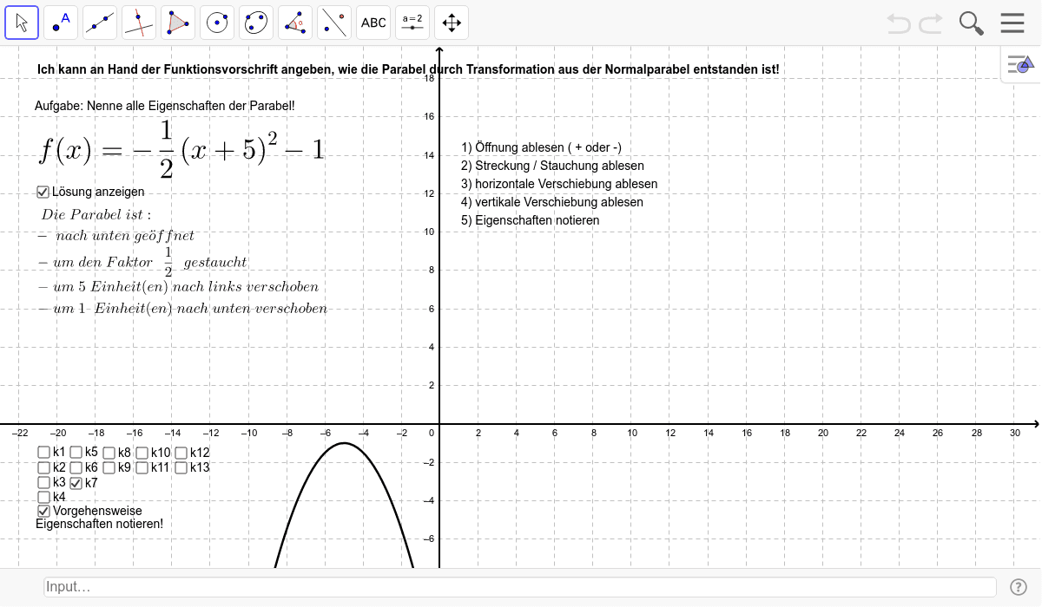This screenshot has width=1042, height=607.
Task: Open the search magnifier
Action: (972, 23)
